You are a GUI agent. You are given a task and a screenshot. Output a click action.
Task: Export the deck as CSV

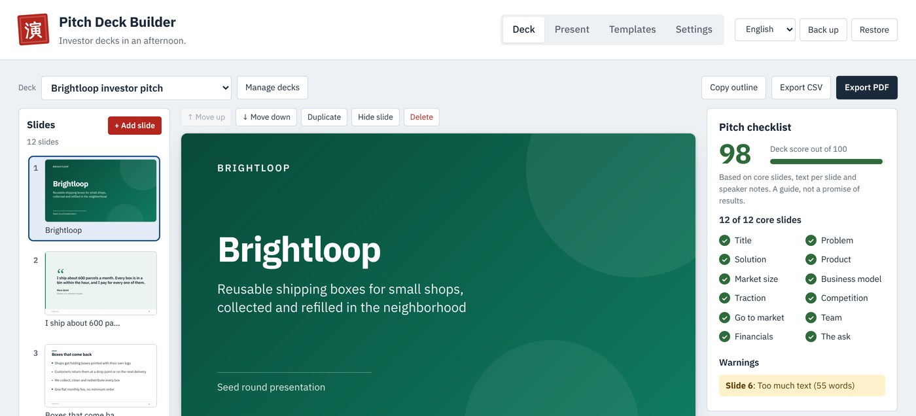pos(801,88)
